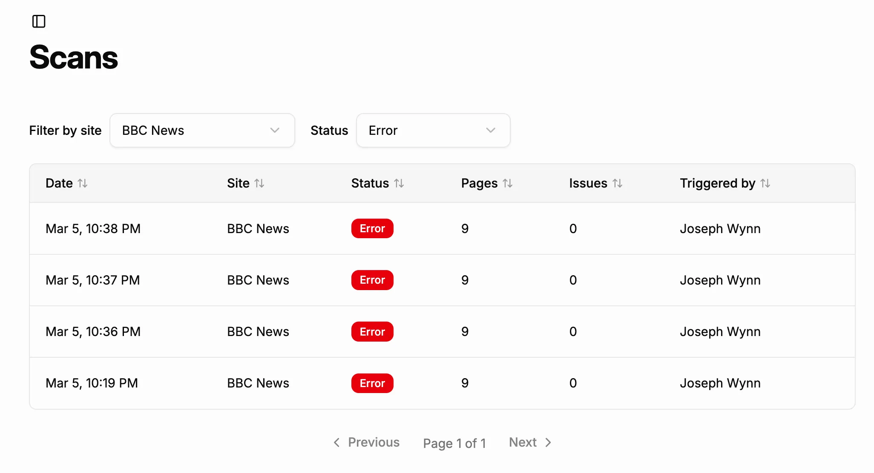The width and height of the screenshot is (874, 473).
Task: Toggle sort order on the Date header
Action: point(66,183)
